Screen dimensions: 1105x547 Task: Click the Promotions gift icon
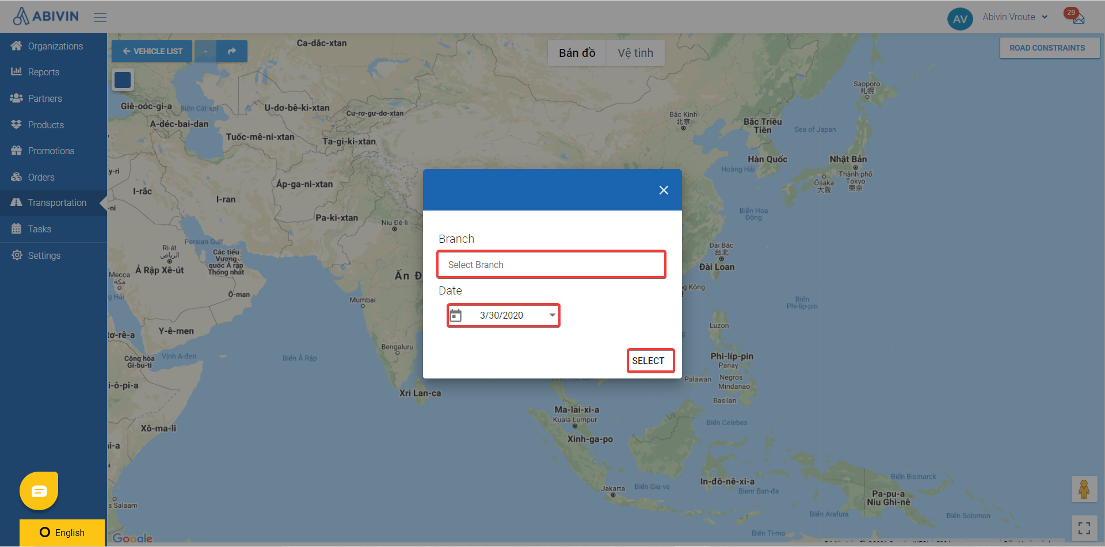pyautogui.click(x=17, y=150)
